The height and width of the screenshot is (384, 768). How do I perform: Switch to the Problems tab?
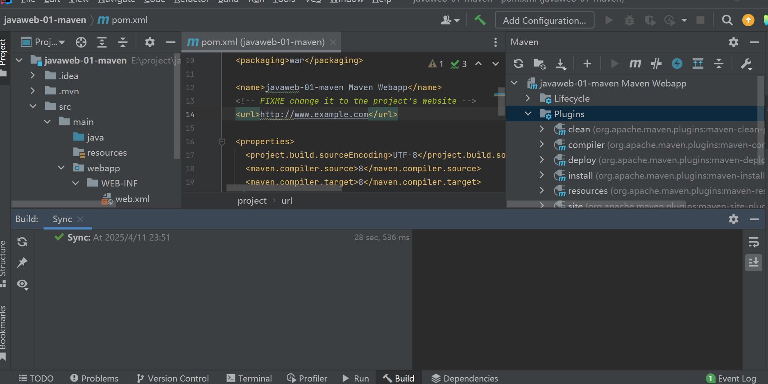pos(94,378)
